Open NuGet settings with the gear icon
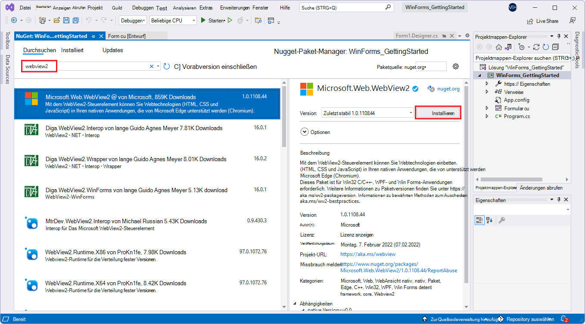 pos(456,66)
